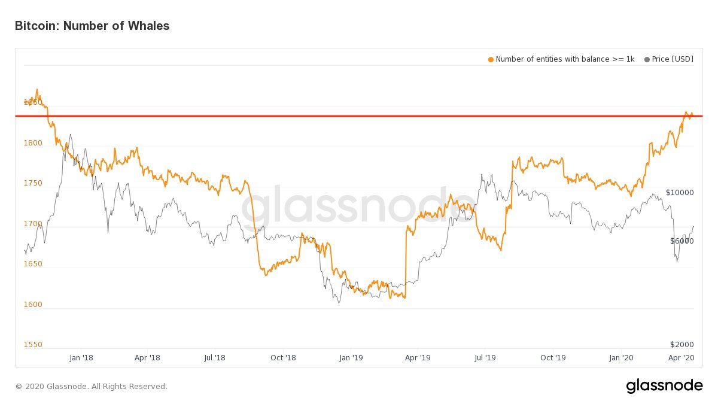Click the Oct '19 x-axis label
Image resolution: width=718 pixels, height=404 pixels.
click(x=553, y=358)
